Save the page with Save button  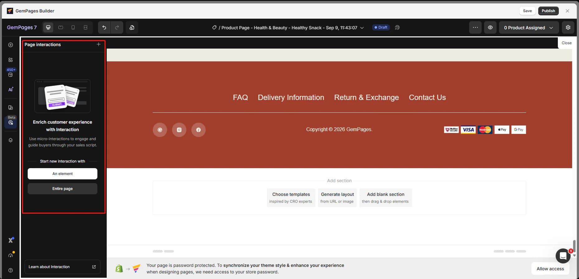(x=527, y=11)
